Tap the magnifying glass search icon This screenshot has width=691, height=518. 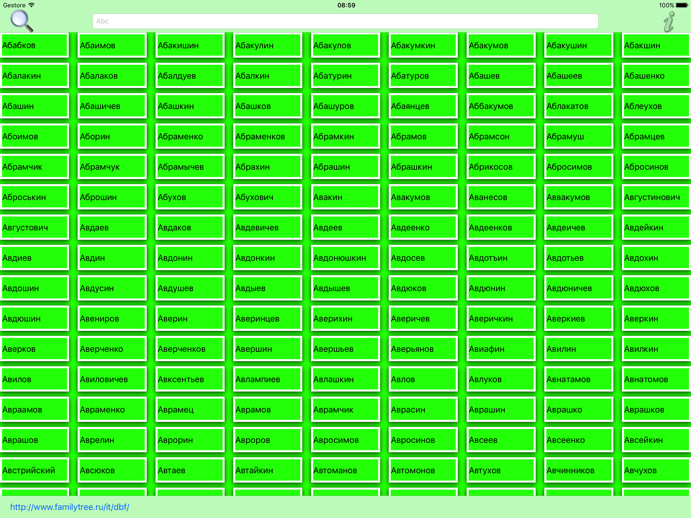coord(21,21)
